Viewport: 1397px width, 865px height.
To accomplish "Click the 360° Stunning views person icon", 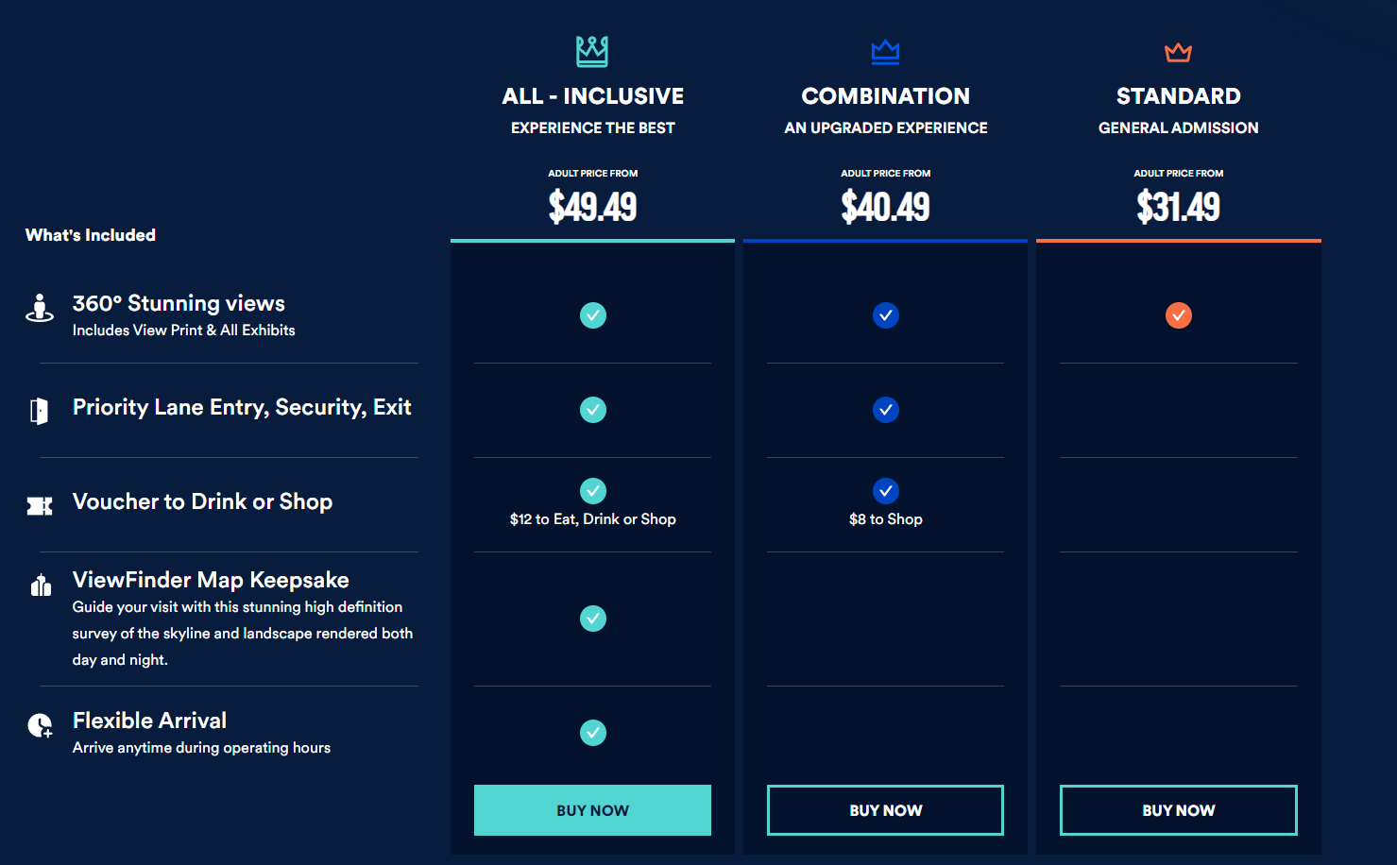I will tap(40, 308).
